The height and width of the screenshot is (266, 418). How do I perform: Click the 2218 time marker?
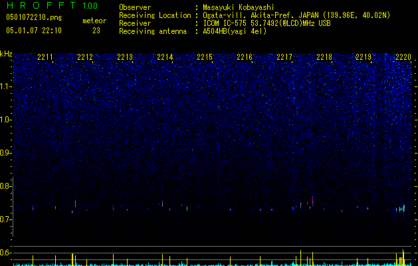[324, 57]
